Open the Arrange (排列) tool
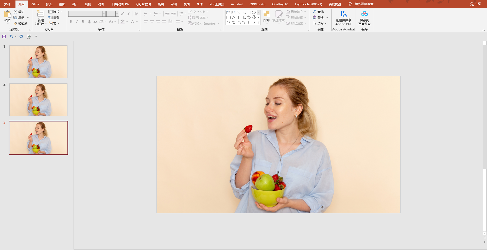The height and width of the screenshot is (250, 487). (266, 16)
